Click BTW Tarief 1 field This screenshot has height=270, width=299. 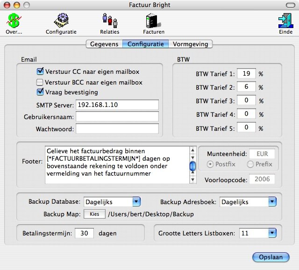[x=246, y=73]
